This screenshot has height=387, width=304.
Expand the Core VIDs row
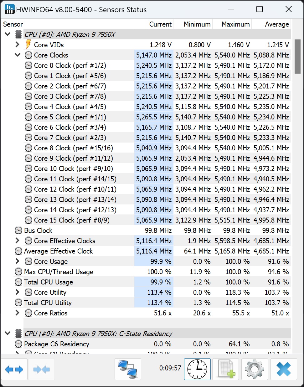pos(18,45)
